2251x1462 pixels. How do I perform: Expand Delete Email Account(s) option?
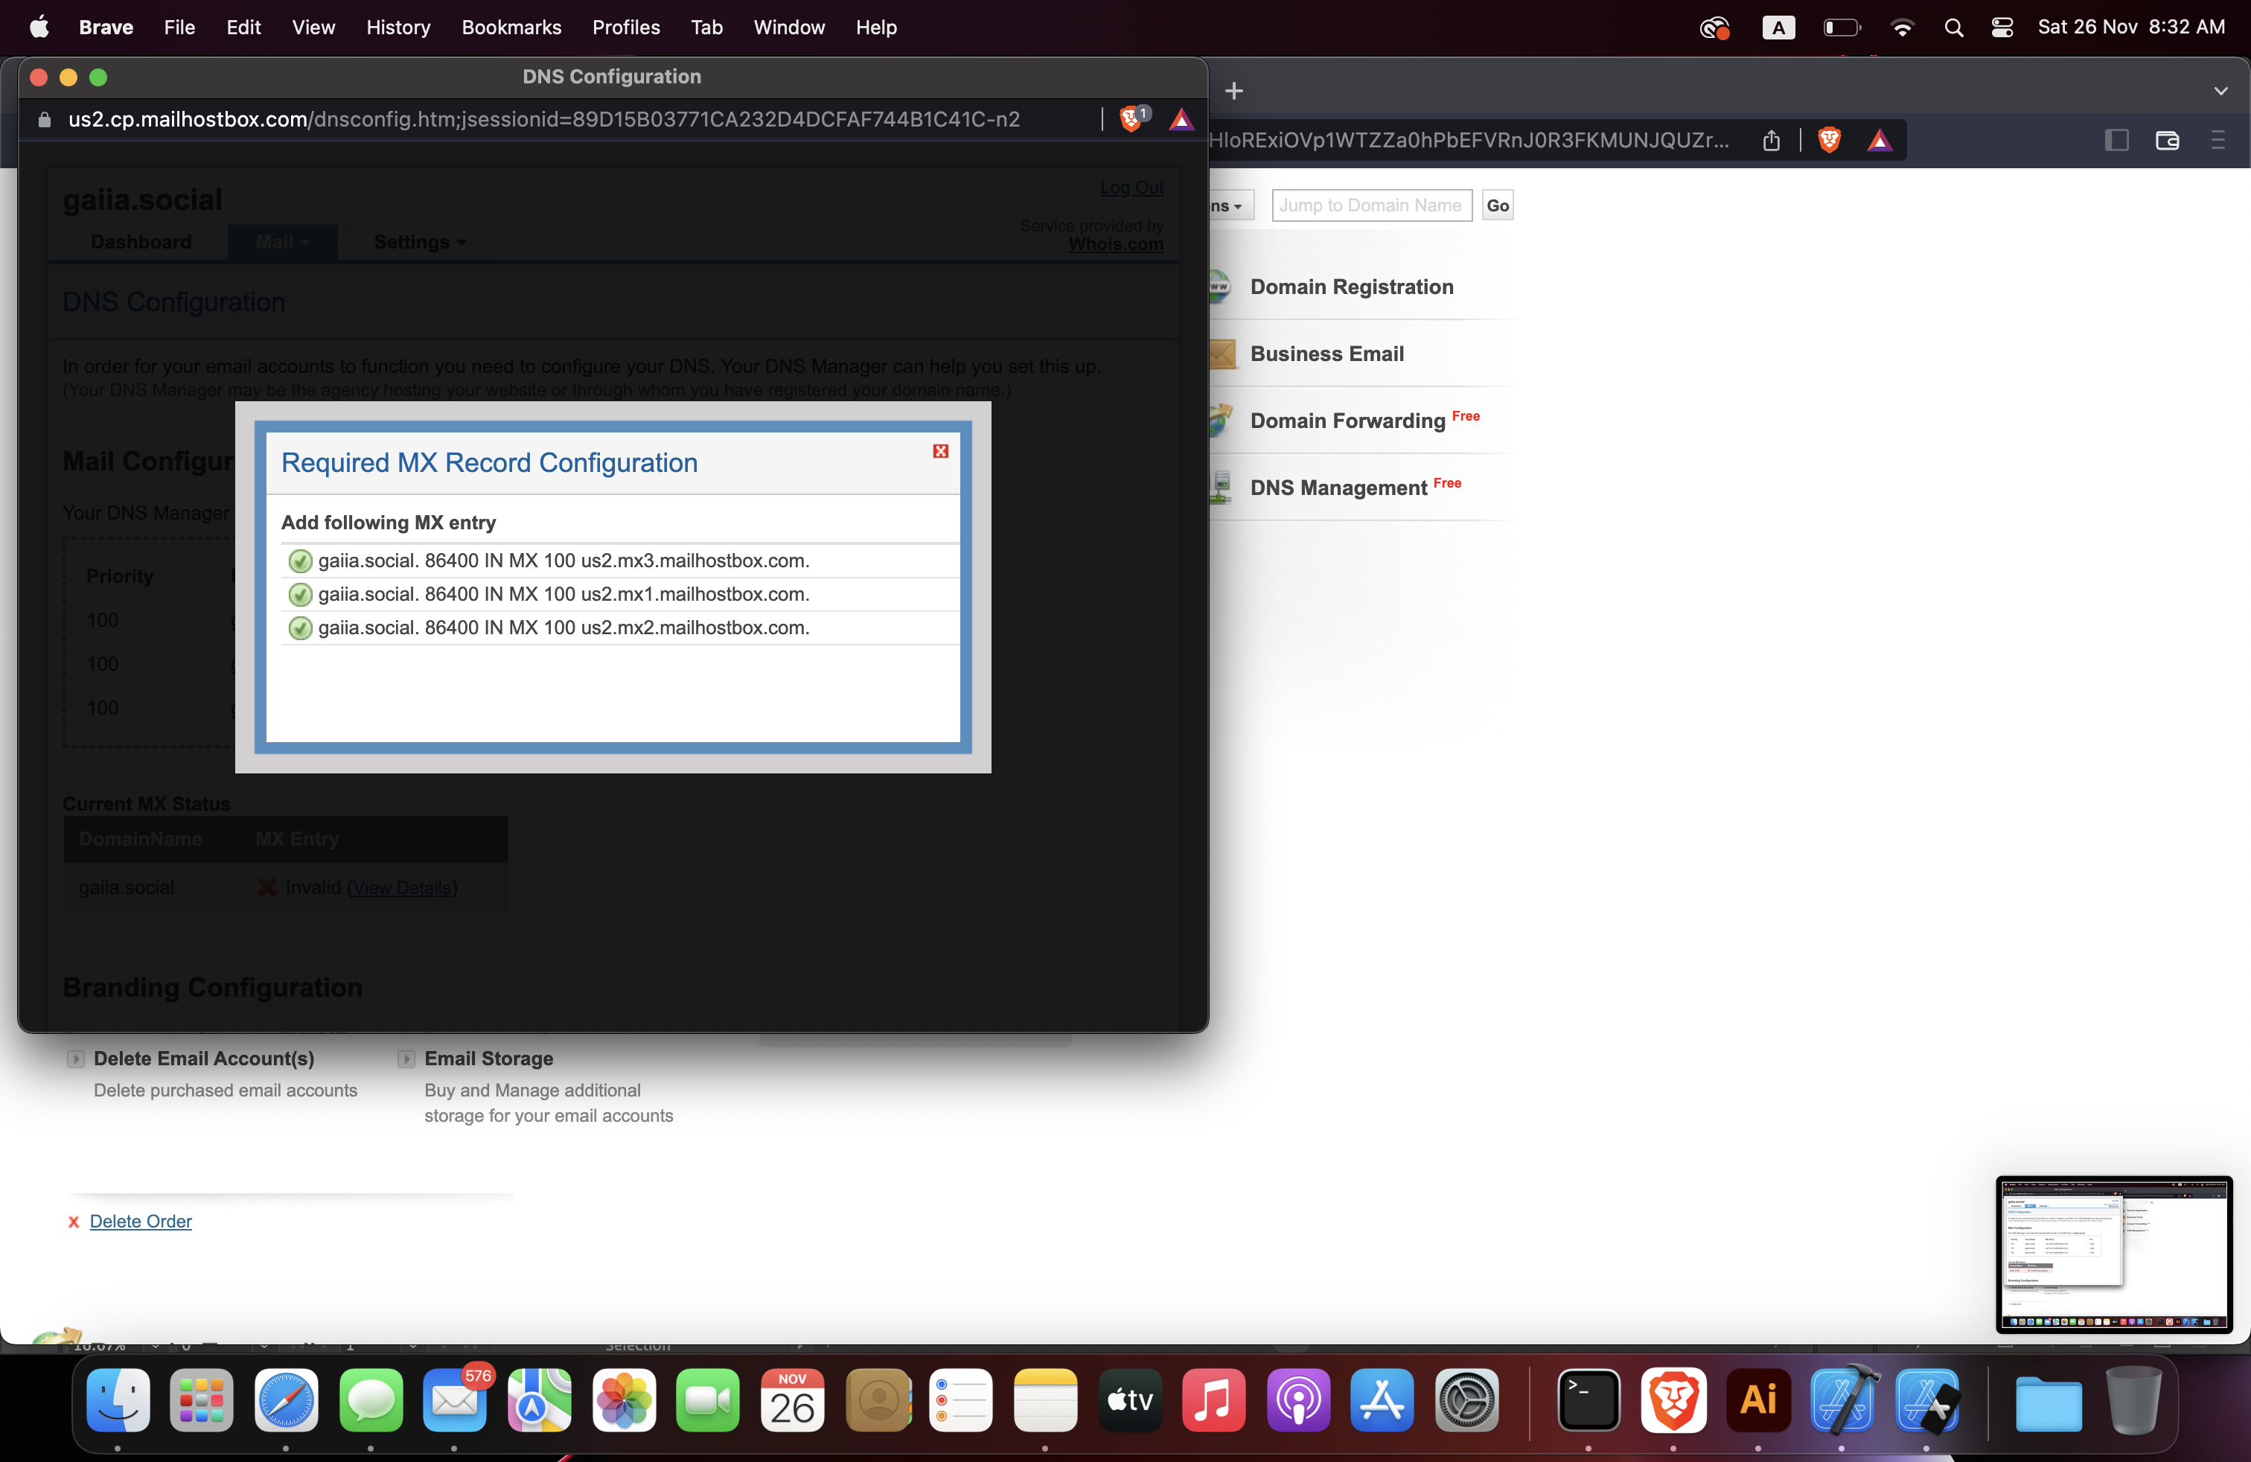coord(76,1059)
